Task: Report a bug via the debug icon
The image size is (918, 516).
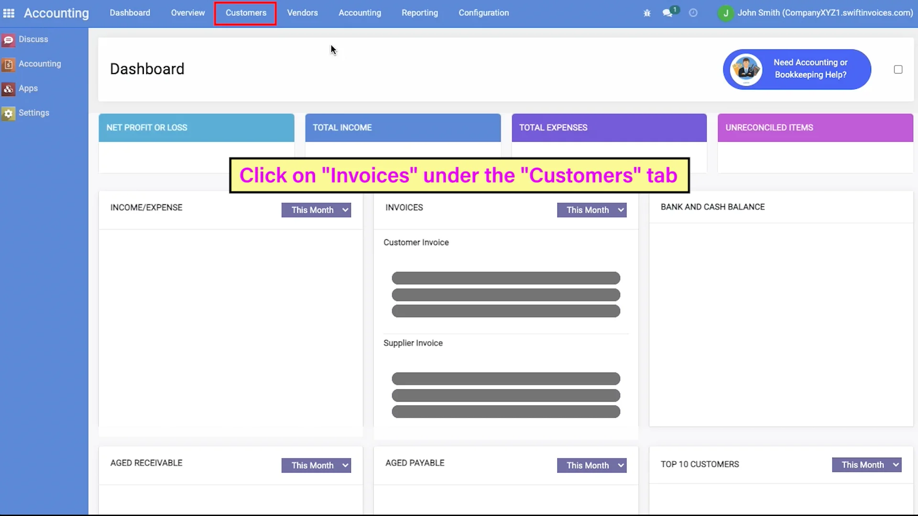Action: pyautogui.click(x=647, y=13)
